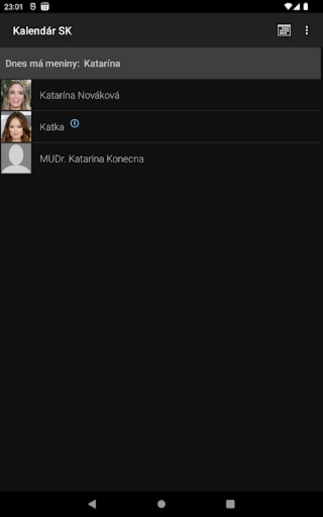Select the Katka contact name

[x=52, y=127]
